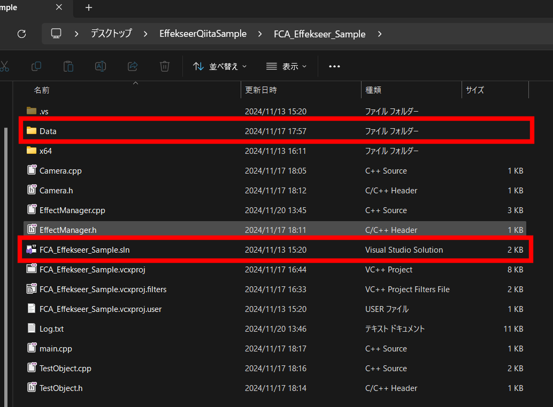
Task: Select the main.cpp file icon
Action: tap(32, 348)
